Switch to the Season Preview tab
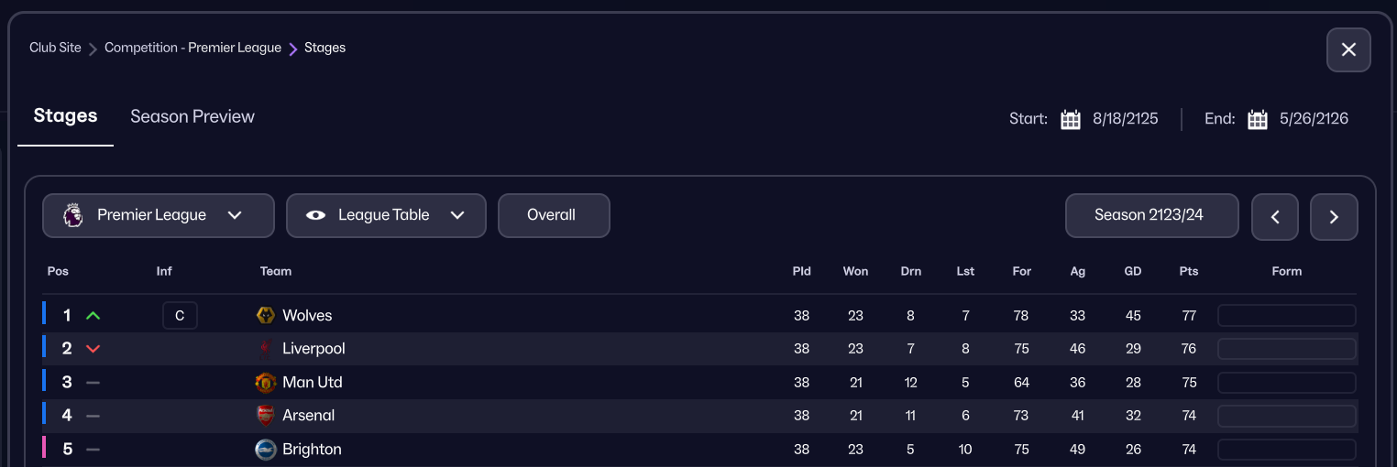 click(192, 117)
